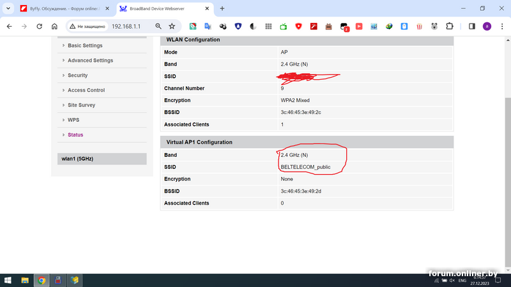The image size is (511, 287).
Task: Reload the router page
Action: click(x=40, y=26)
